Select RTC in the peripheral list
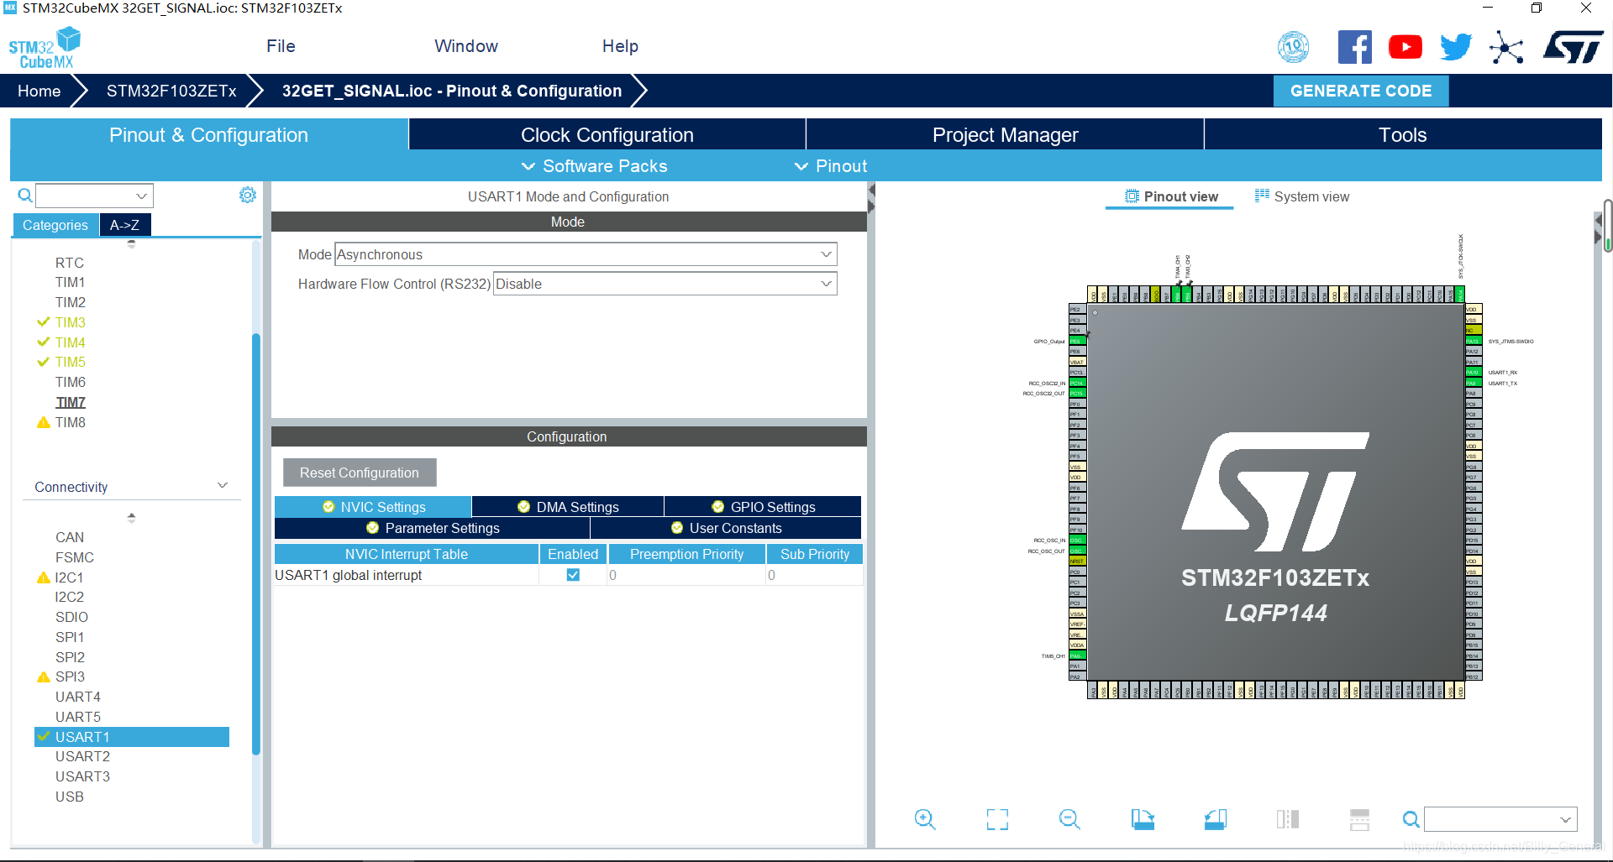Viewport: 1613px width, 862px height. tap(70, 263)
